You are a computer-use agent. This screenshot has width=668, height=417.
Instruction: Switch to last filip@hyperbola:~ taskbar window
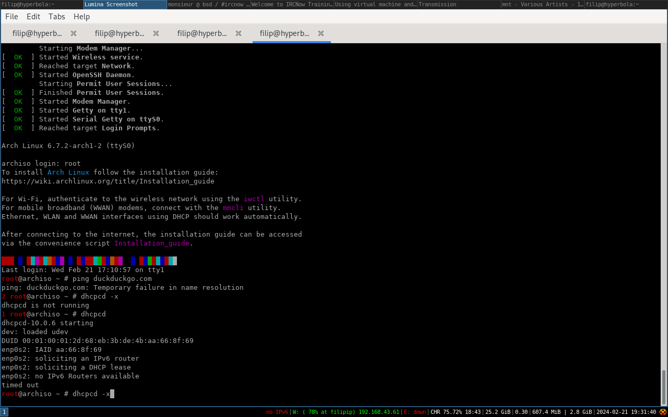(x=626, y=4)
